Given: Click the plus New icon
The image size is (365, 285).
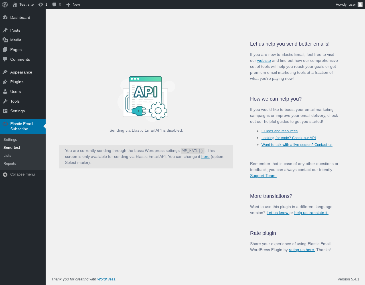Looking at the screenshot, I should [x=68, y=5].
